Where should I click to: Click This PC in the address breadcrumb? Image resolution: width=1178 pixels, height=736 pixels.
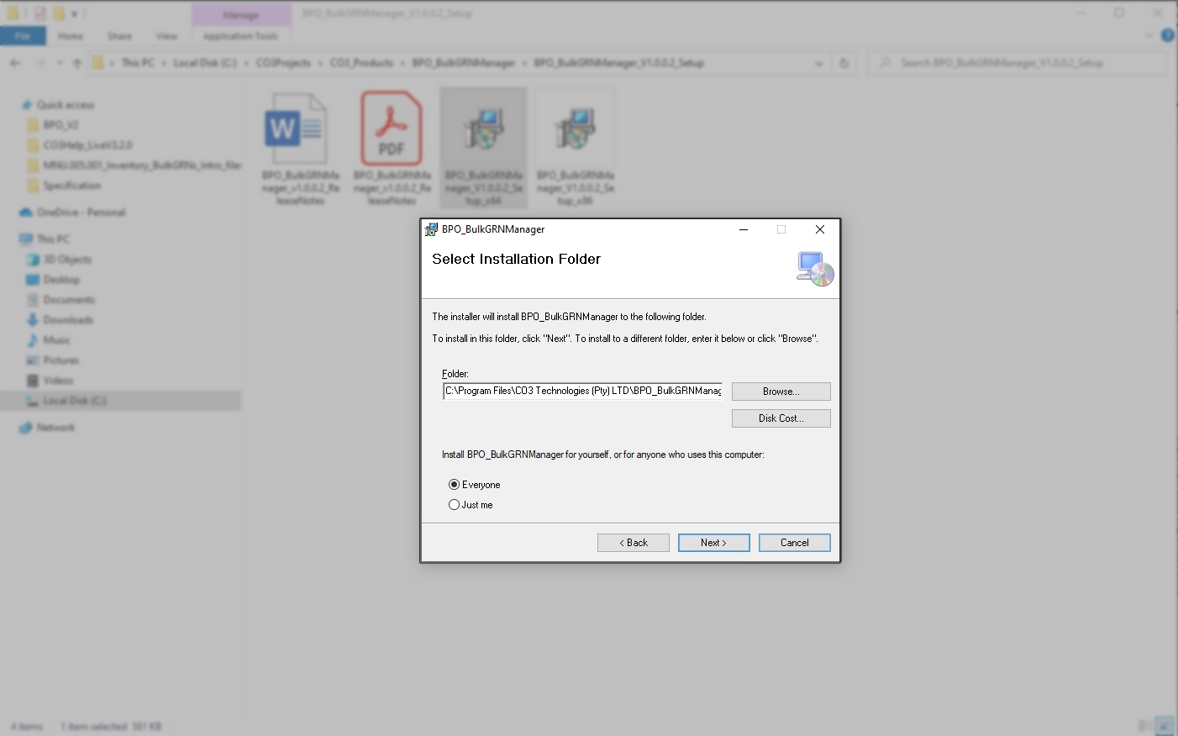pos(138,63)
